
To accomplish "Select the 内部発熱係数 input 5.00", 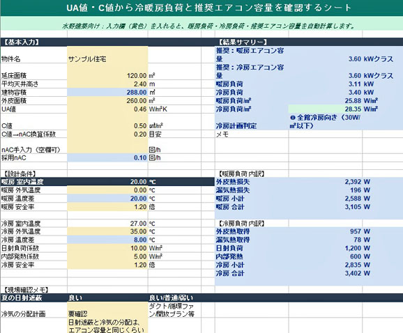I will click(107, 256).
